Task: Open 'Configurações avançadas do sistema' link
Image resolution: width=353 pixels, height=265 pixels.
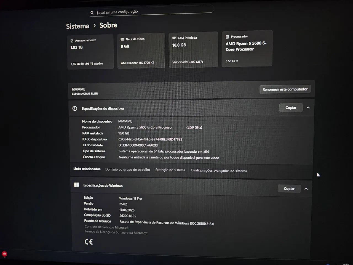Action: pos(219,171)
